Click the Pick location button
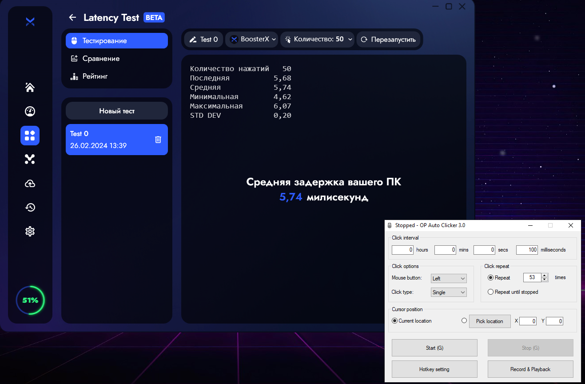 489,321
